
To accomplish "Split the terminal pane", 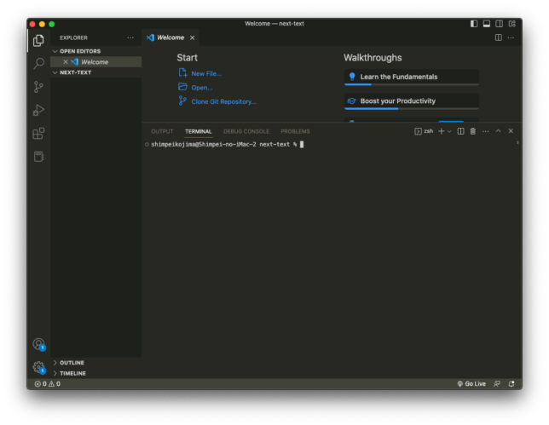I will click(x=460, y=131).
